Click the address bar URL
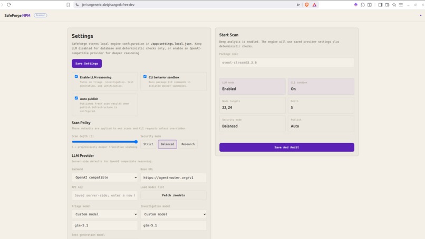The width and height of the screenshot is (425, 239). [x=108, y=5]
